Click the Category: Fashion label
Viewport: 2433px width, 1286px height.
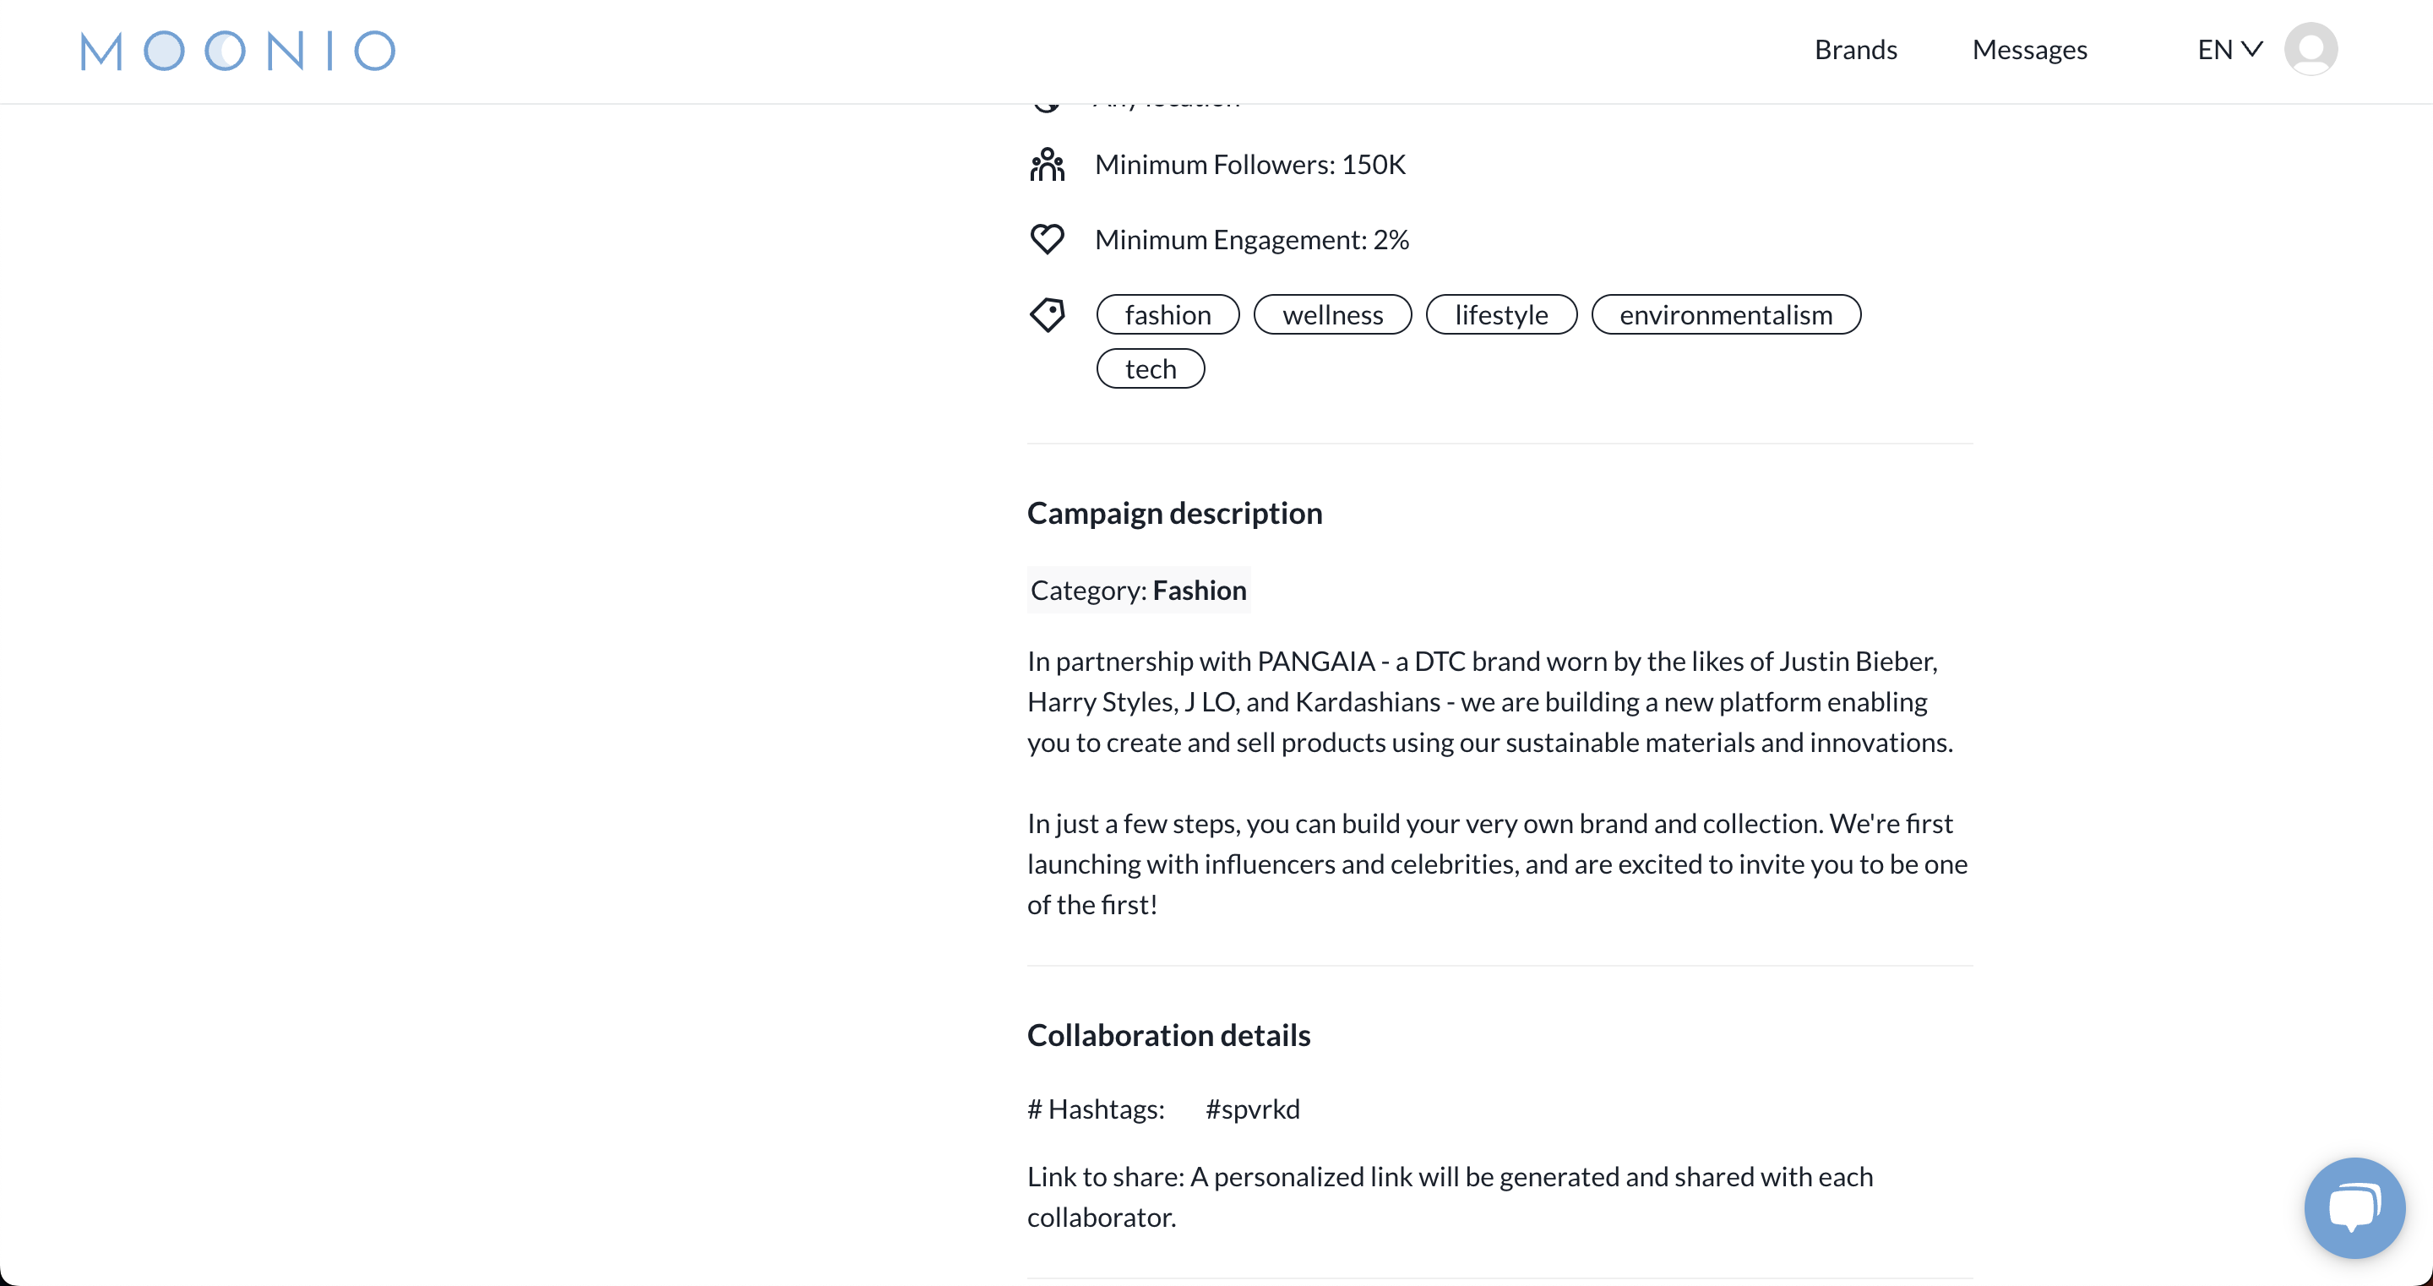click(1138, 590)
